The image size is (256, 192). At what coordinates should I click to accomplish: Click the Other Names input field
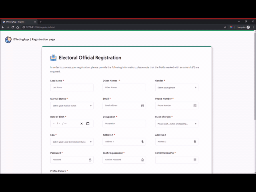124,87
